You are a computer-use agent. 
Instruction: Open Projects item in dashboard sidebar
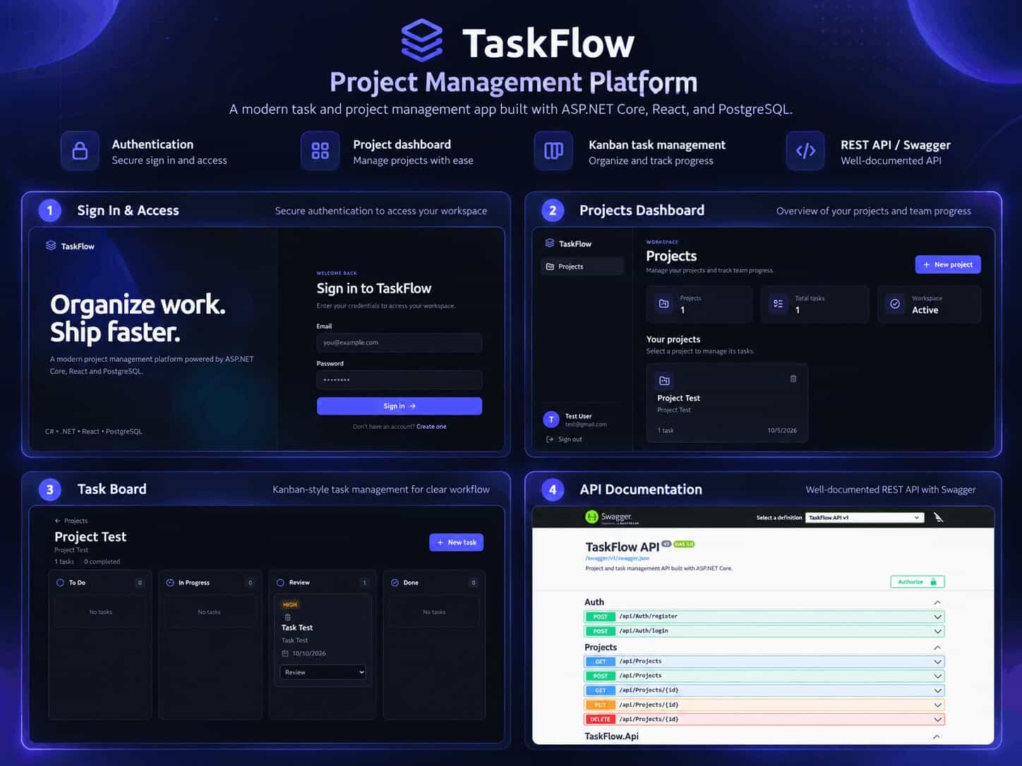(582, 267)
